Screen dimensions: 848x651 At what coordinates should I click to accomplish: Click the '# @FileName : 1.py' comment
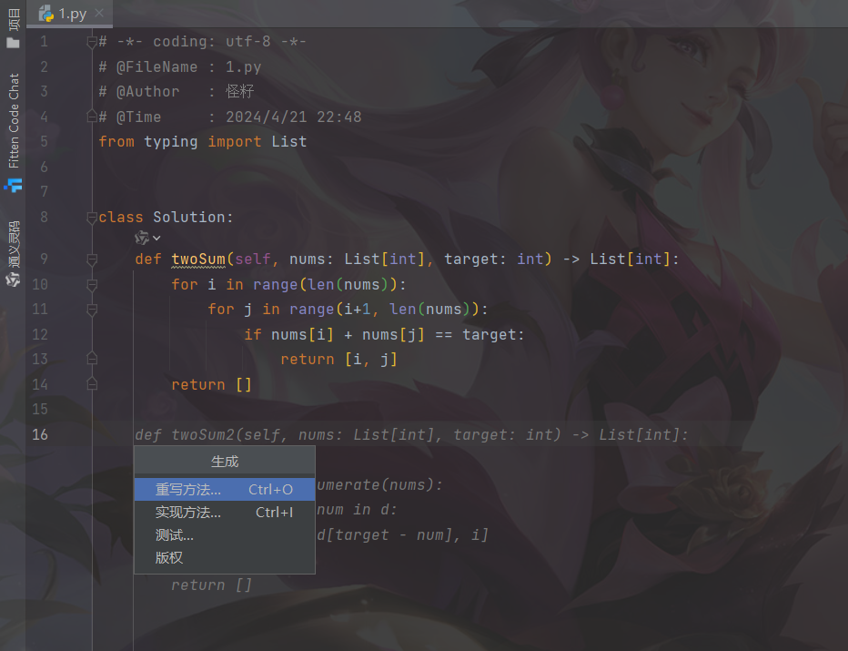180,67
